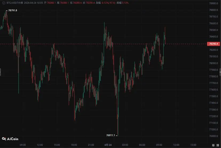Click the 78800.0 price axis label
221x148 pixels.
tap(213, 10)
